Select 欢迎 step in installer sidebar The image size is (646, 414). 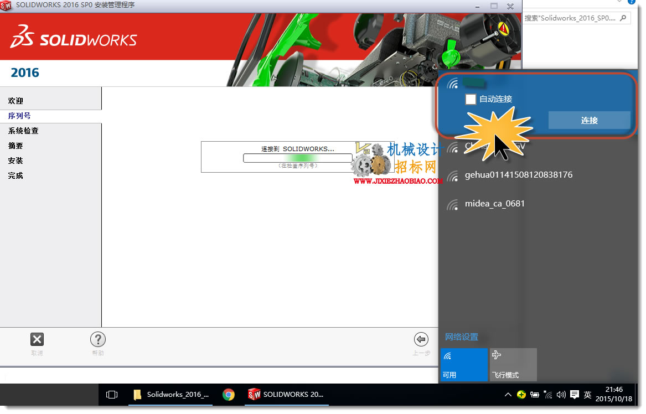point(15,101)
